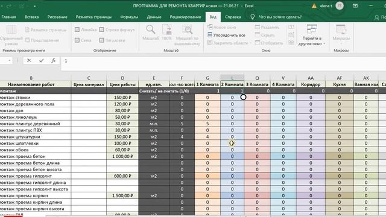Screen dimensions: 386x217
Task: Open the Рецензирование tab
Action: [185, 17]
